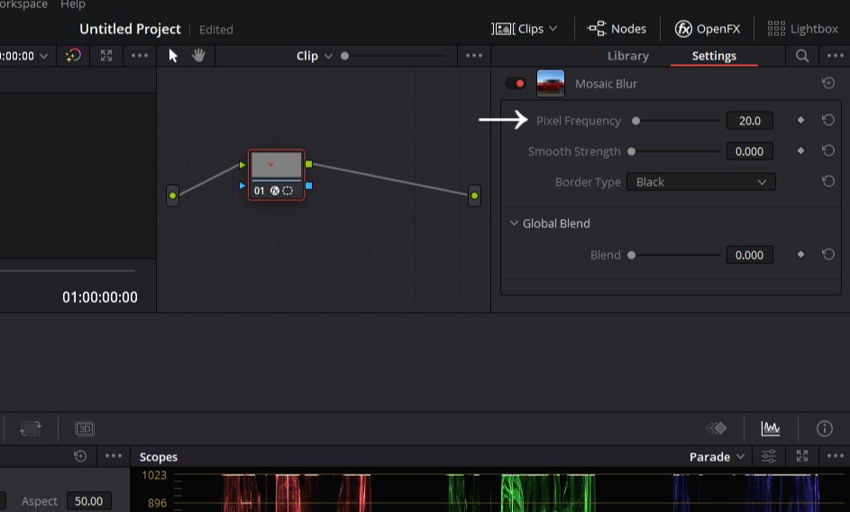Open the scopes settings sliders icon
Screen dimensions: 850x512
pyautogui.click(x=769, y=456)
